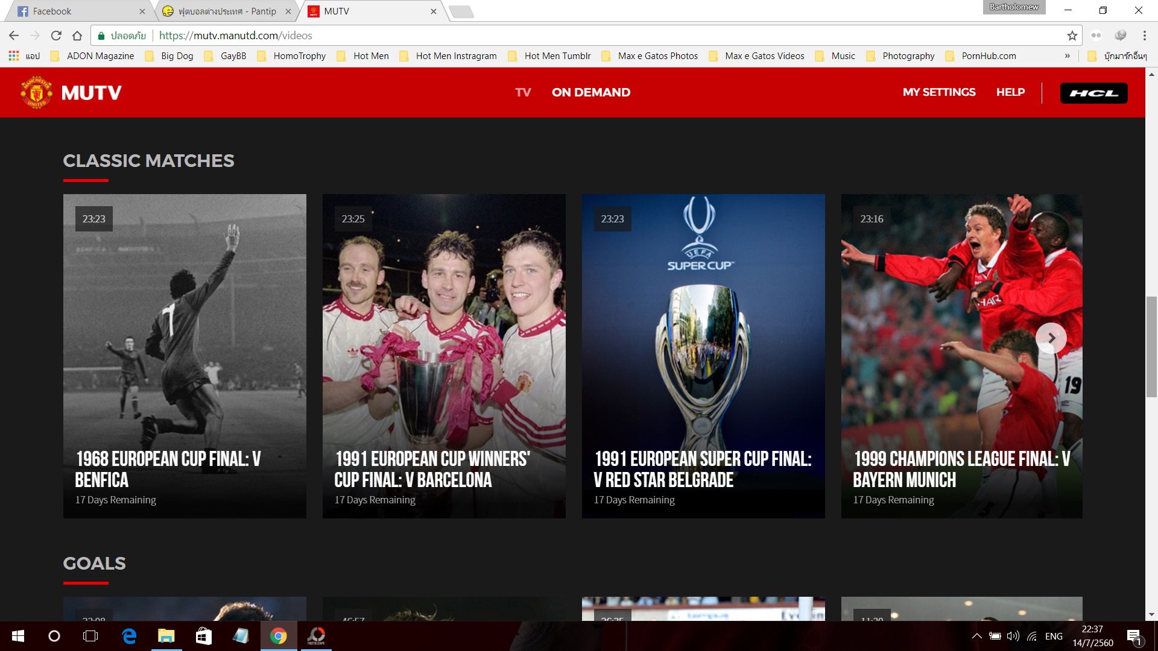This screenshot has height=651, width=1158.
Task: Play 1999 Champions League Final v Bayern Munich
Action: coord(961,356)
